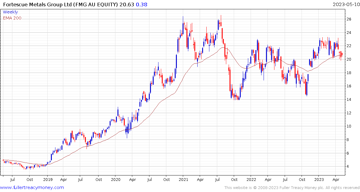Open the www.fullertreacymoney.com link
The image size is (360, 192).
[32, 188]
